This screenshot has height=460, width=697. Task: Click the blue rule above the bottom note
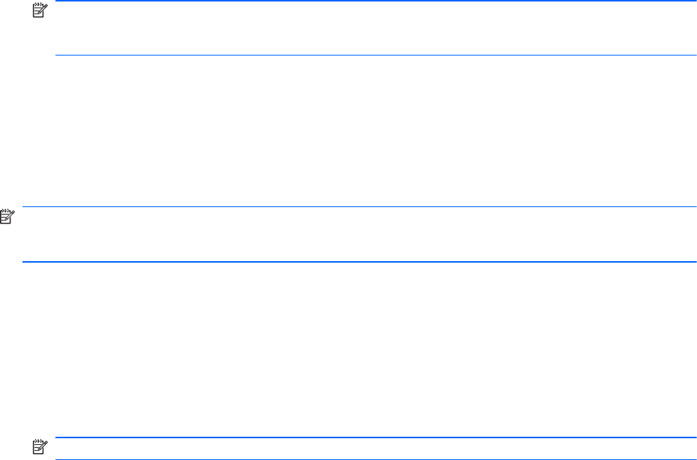pos(375,438)
